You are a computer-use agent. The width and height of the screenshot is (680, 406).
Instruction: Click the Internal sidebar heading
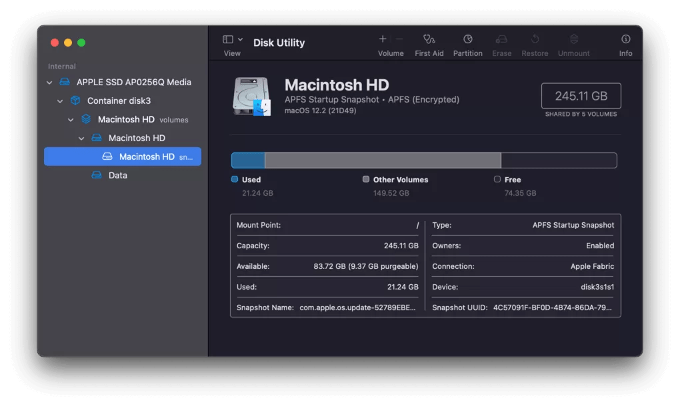point(61,66)
